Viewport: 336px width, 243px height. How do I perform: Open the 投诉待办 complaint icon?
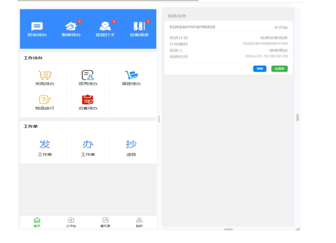click(x=37, y=27)
